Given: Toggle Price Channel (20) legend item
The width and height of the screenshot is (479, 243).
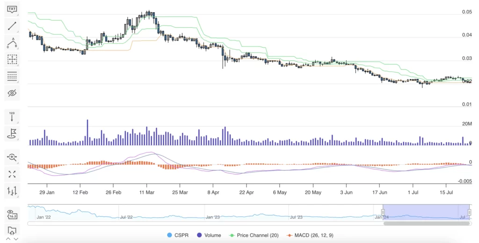Looking at the screenshot, I should click(x=254, y=235).
